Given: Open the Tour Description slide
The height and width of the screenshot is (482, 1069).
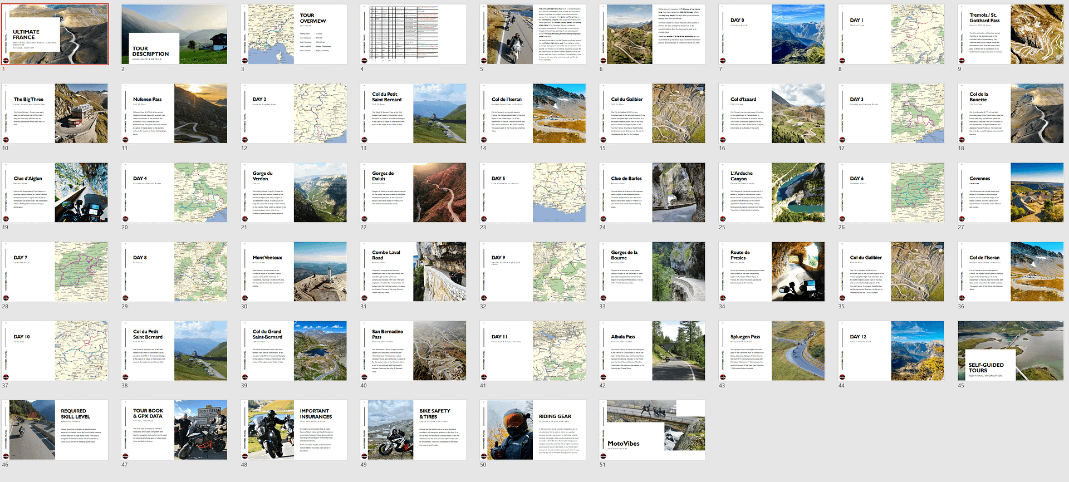Looking at the screenshot, I should (x=174, y=35).
